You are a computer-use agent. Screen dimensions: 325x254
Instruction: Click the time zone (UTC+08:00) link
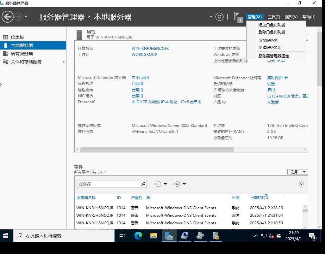click(x=287, y=96)
